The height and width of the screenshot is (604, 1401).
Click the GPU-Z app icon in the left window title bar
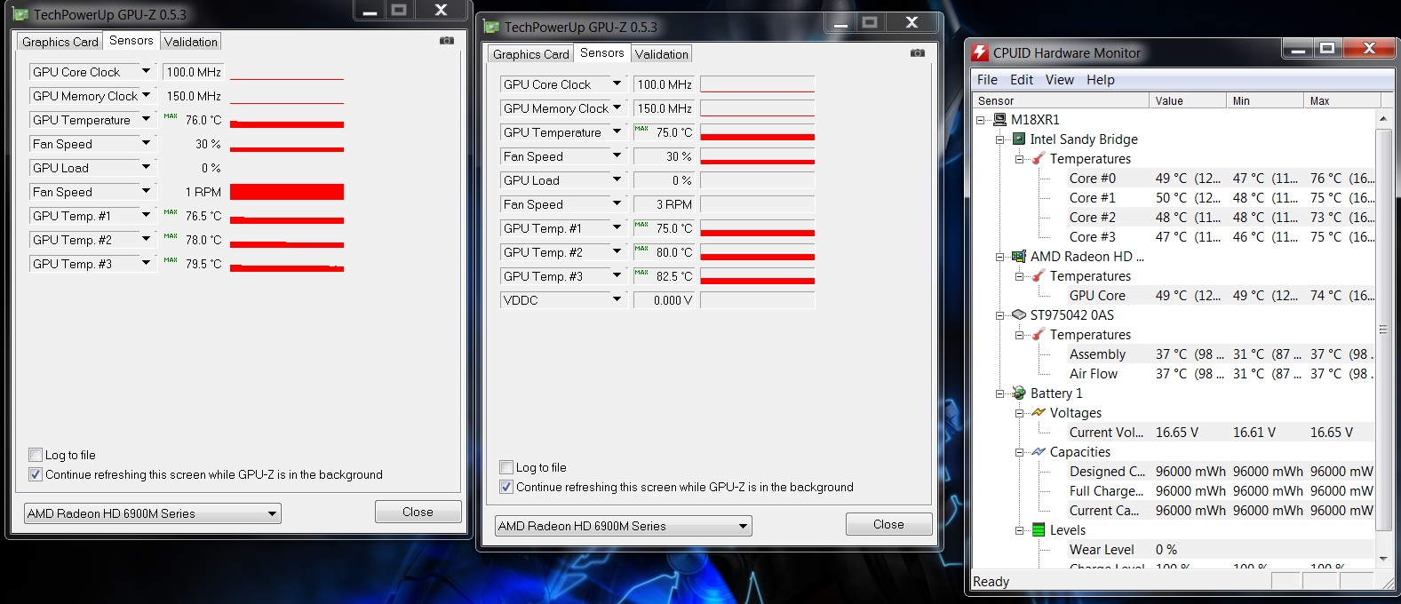coord(20,14)
